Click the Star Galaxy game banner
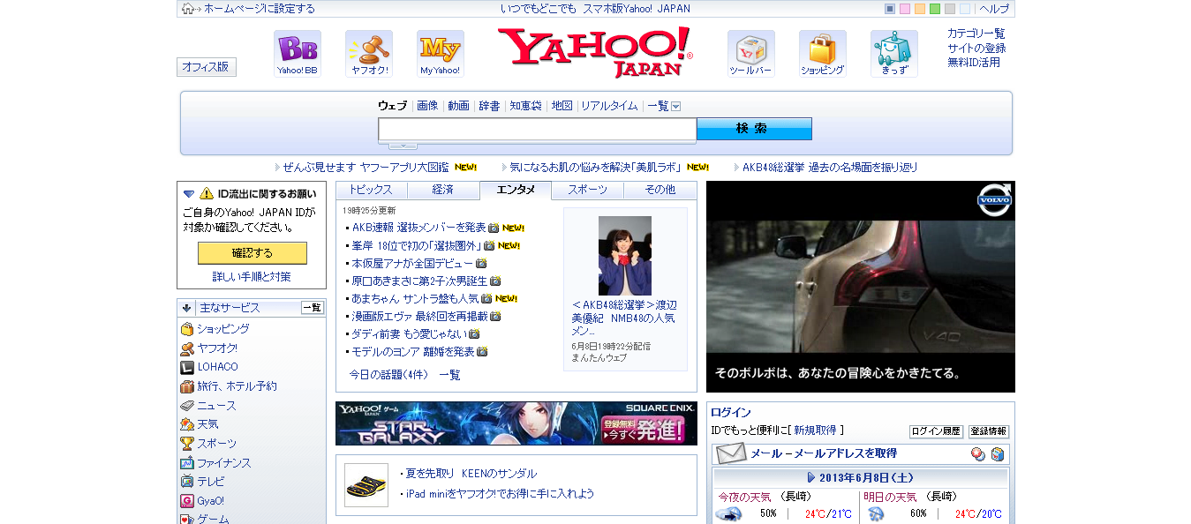Screen dimensions: 1191x524 [516, 423]
